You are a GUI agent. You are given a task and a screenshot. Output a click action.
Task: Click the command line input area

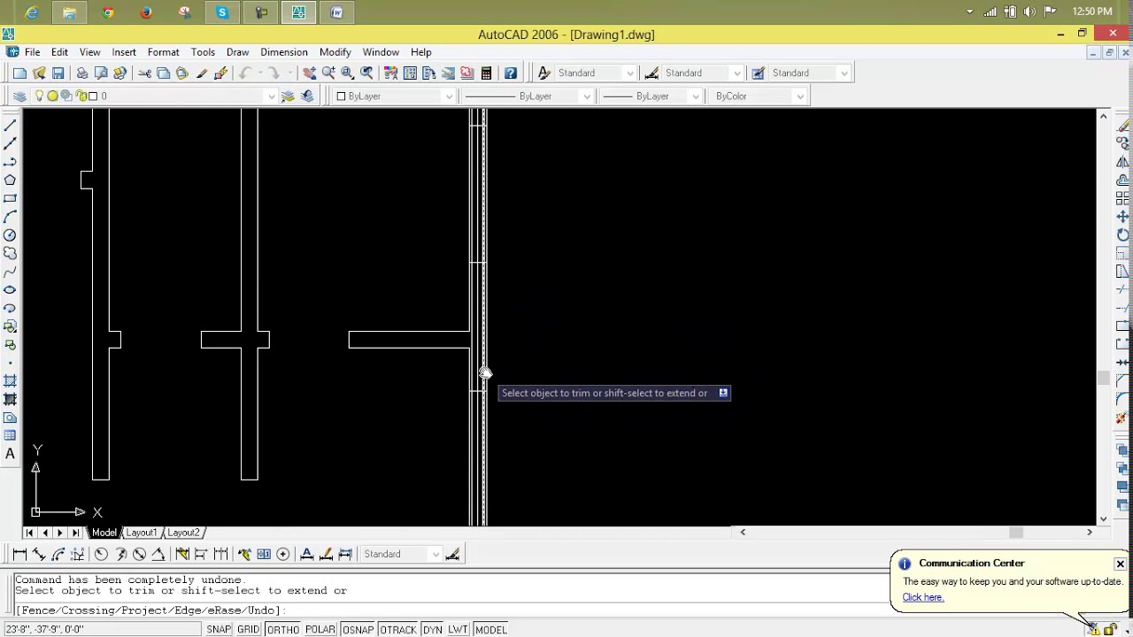[x=451, y=610]
